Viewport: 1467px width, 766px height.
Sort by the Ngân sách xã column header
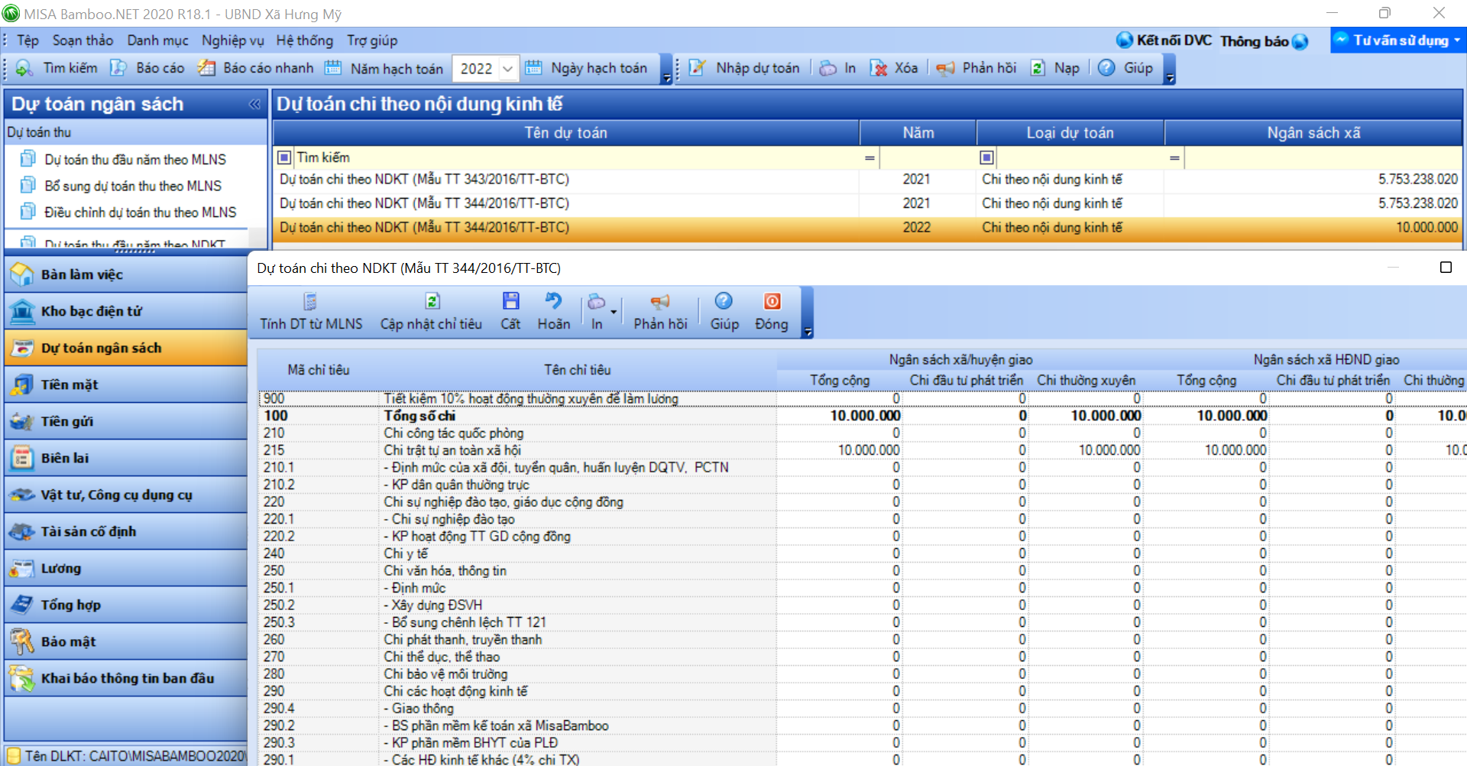click(1313, 133)
